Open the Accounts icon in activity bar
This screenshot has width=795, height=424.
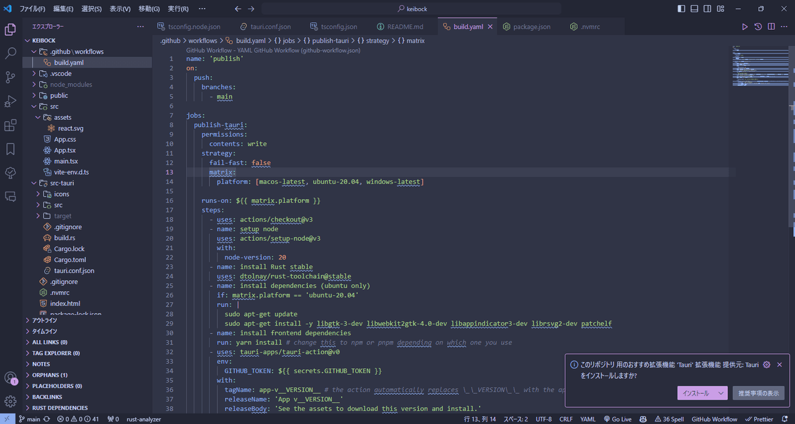11,377
